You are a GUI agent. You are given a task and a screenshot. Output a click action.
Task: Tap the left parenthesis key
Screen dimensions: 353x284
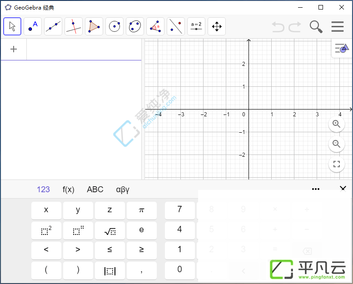(x=46, y=270)
